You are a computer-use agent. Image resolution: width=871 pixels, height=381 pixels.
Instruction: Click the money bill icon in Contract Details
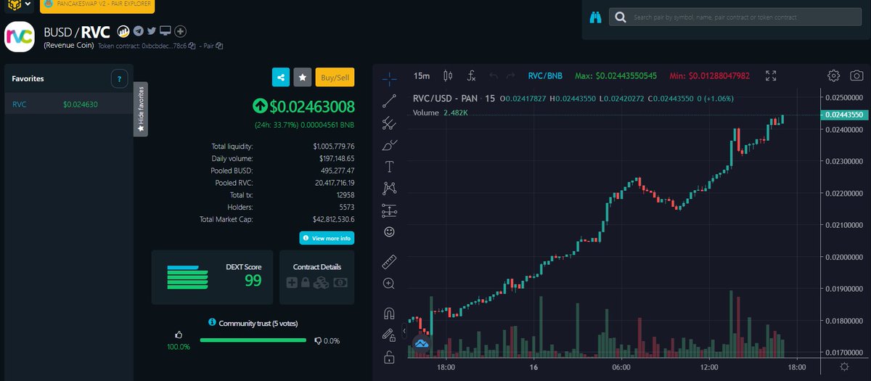point(340,282)
